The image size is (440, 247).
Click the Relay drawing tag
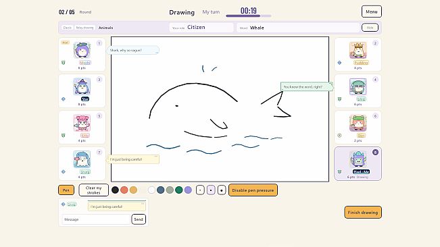point(84,28)
